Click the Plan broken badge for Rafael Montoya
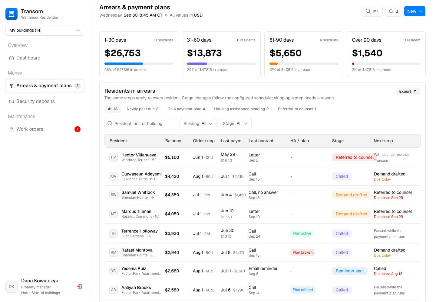 pos(302,252)
